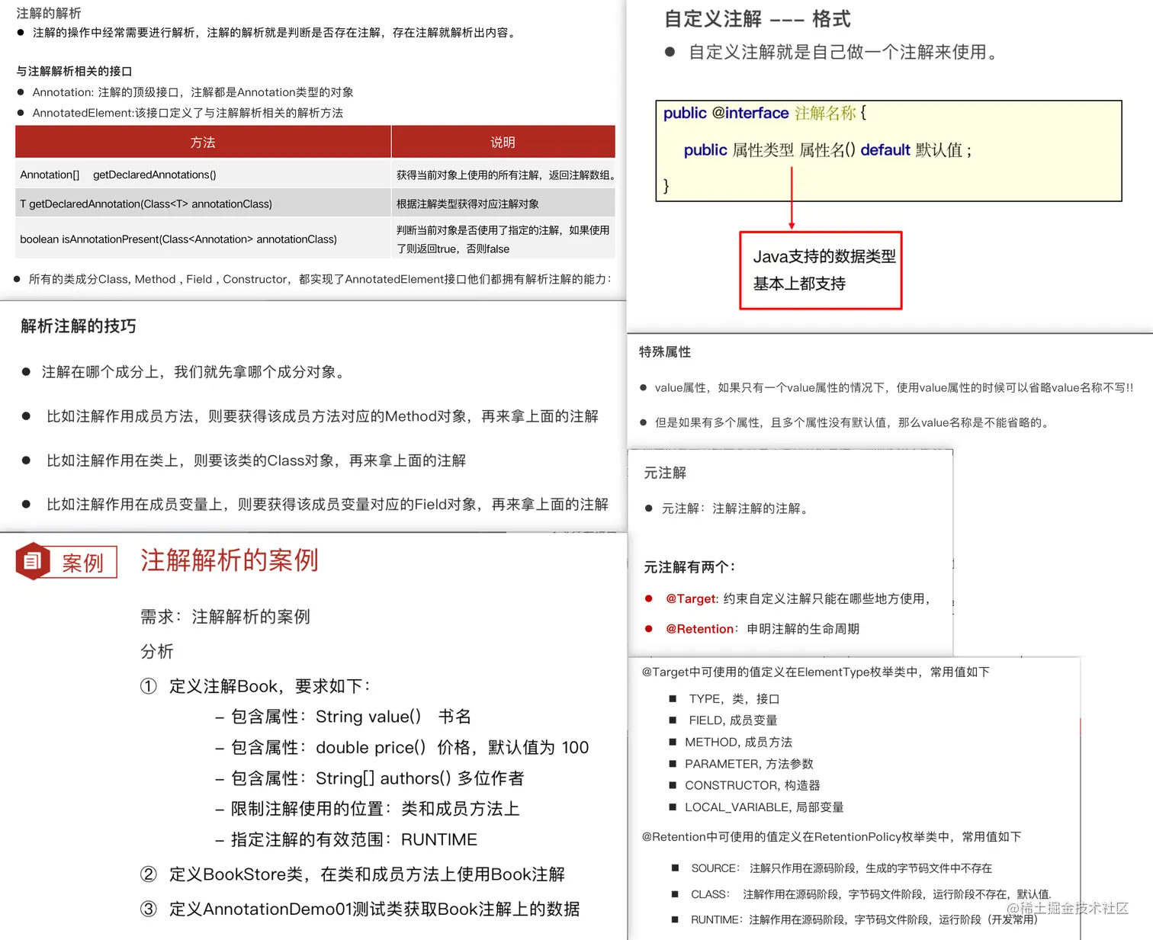This screenshot has height=940, width=1153.
Task: Click the isAnnotationPresent method cell
Action: point(203,239)
